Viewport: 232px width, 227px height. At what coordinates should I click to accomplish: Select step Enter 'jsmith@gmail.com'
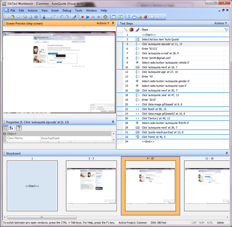coord(156,58)
